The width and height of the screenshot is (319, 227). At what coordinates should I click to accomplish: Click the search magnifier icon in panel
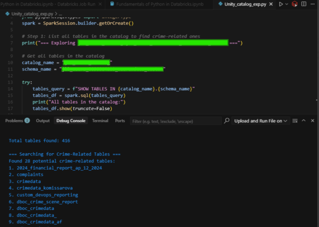tap(227, 121)
